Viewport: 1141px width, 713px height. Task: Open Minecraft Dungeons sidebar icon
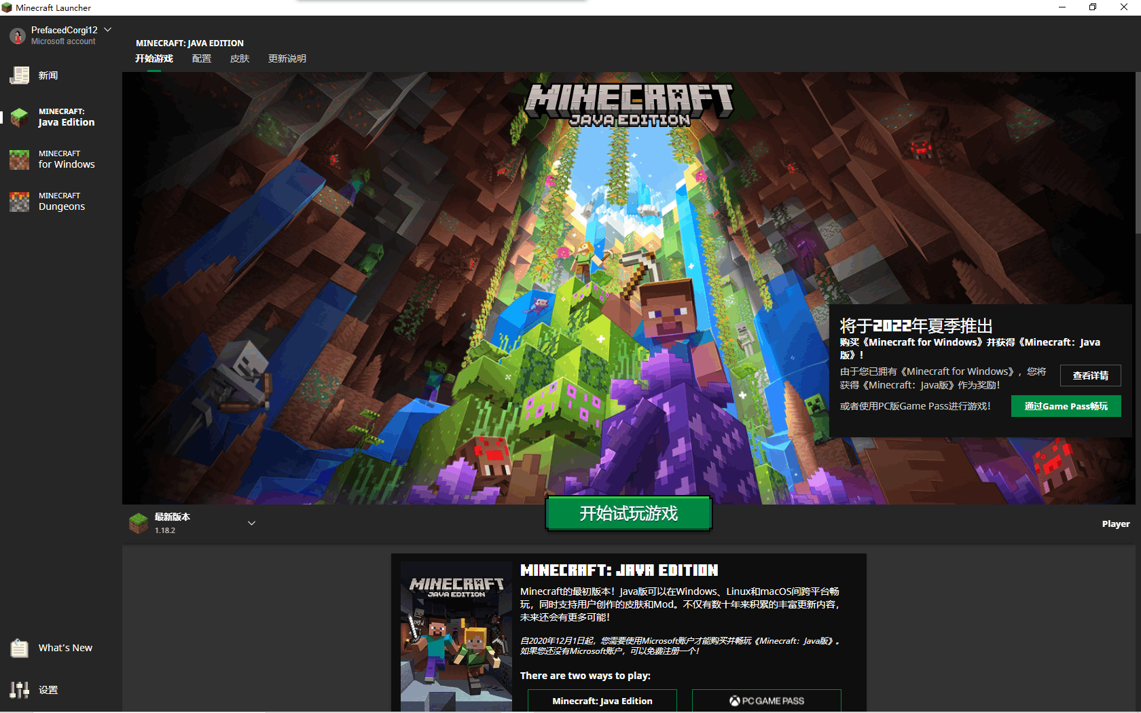20,202
